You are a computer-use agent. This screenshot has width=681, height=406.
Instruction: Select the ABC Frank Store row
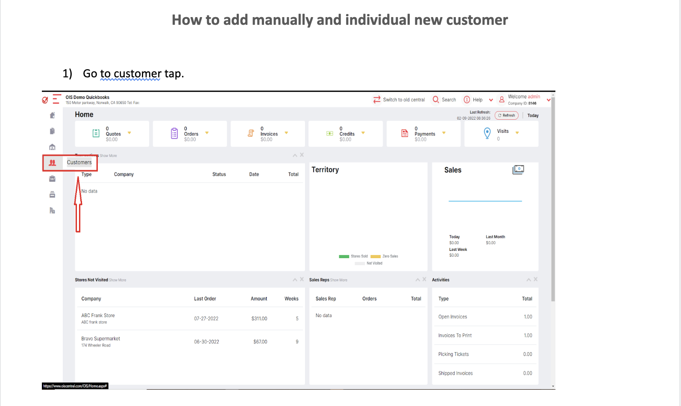(x=189, y=318)
